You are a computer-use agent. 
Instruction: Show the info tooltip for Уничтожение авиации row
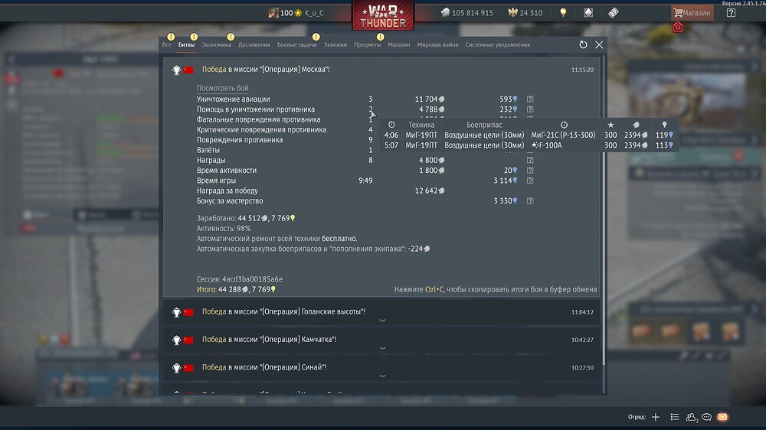tap(530, 99)
